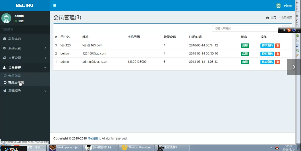The height and width of the screenshot is (151, 301).
Task: Click 修改密码 for test123
Action: pos(267,46)
